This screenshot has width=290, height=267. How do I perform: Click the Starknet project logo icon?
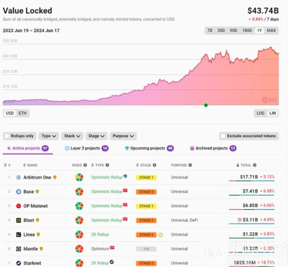19,263
